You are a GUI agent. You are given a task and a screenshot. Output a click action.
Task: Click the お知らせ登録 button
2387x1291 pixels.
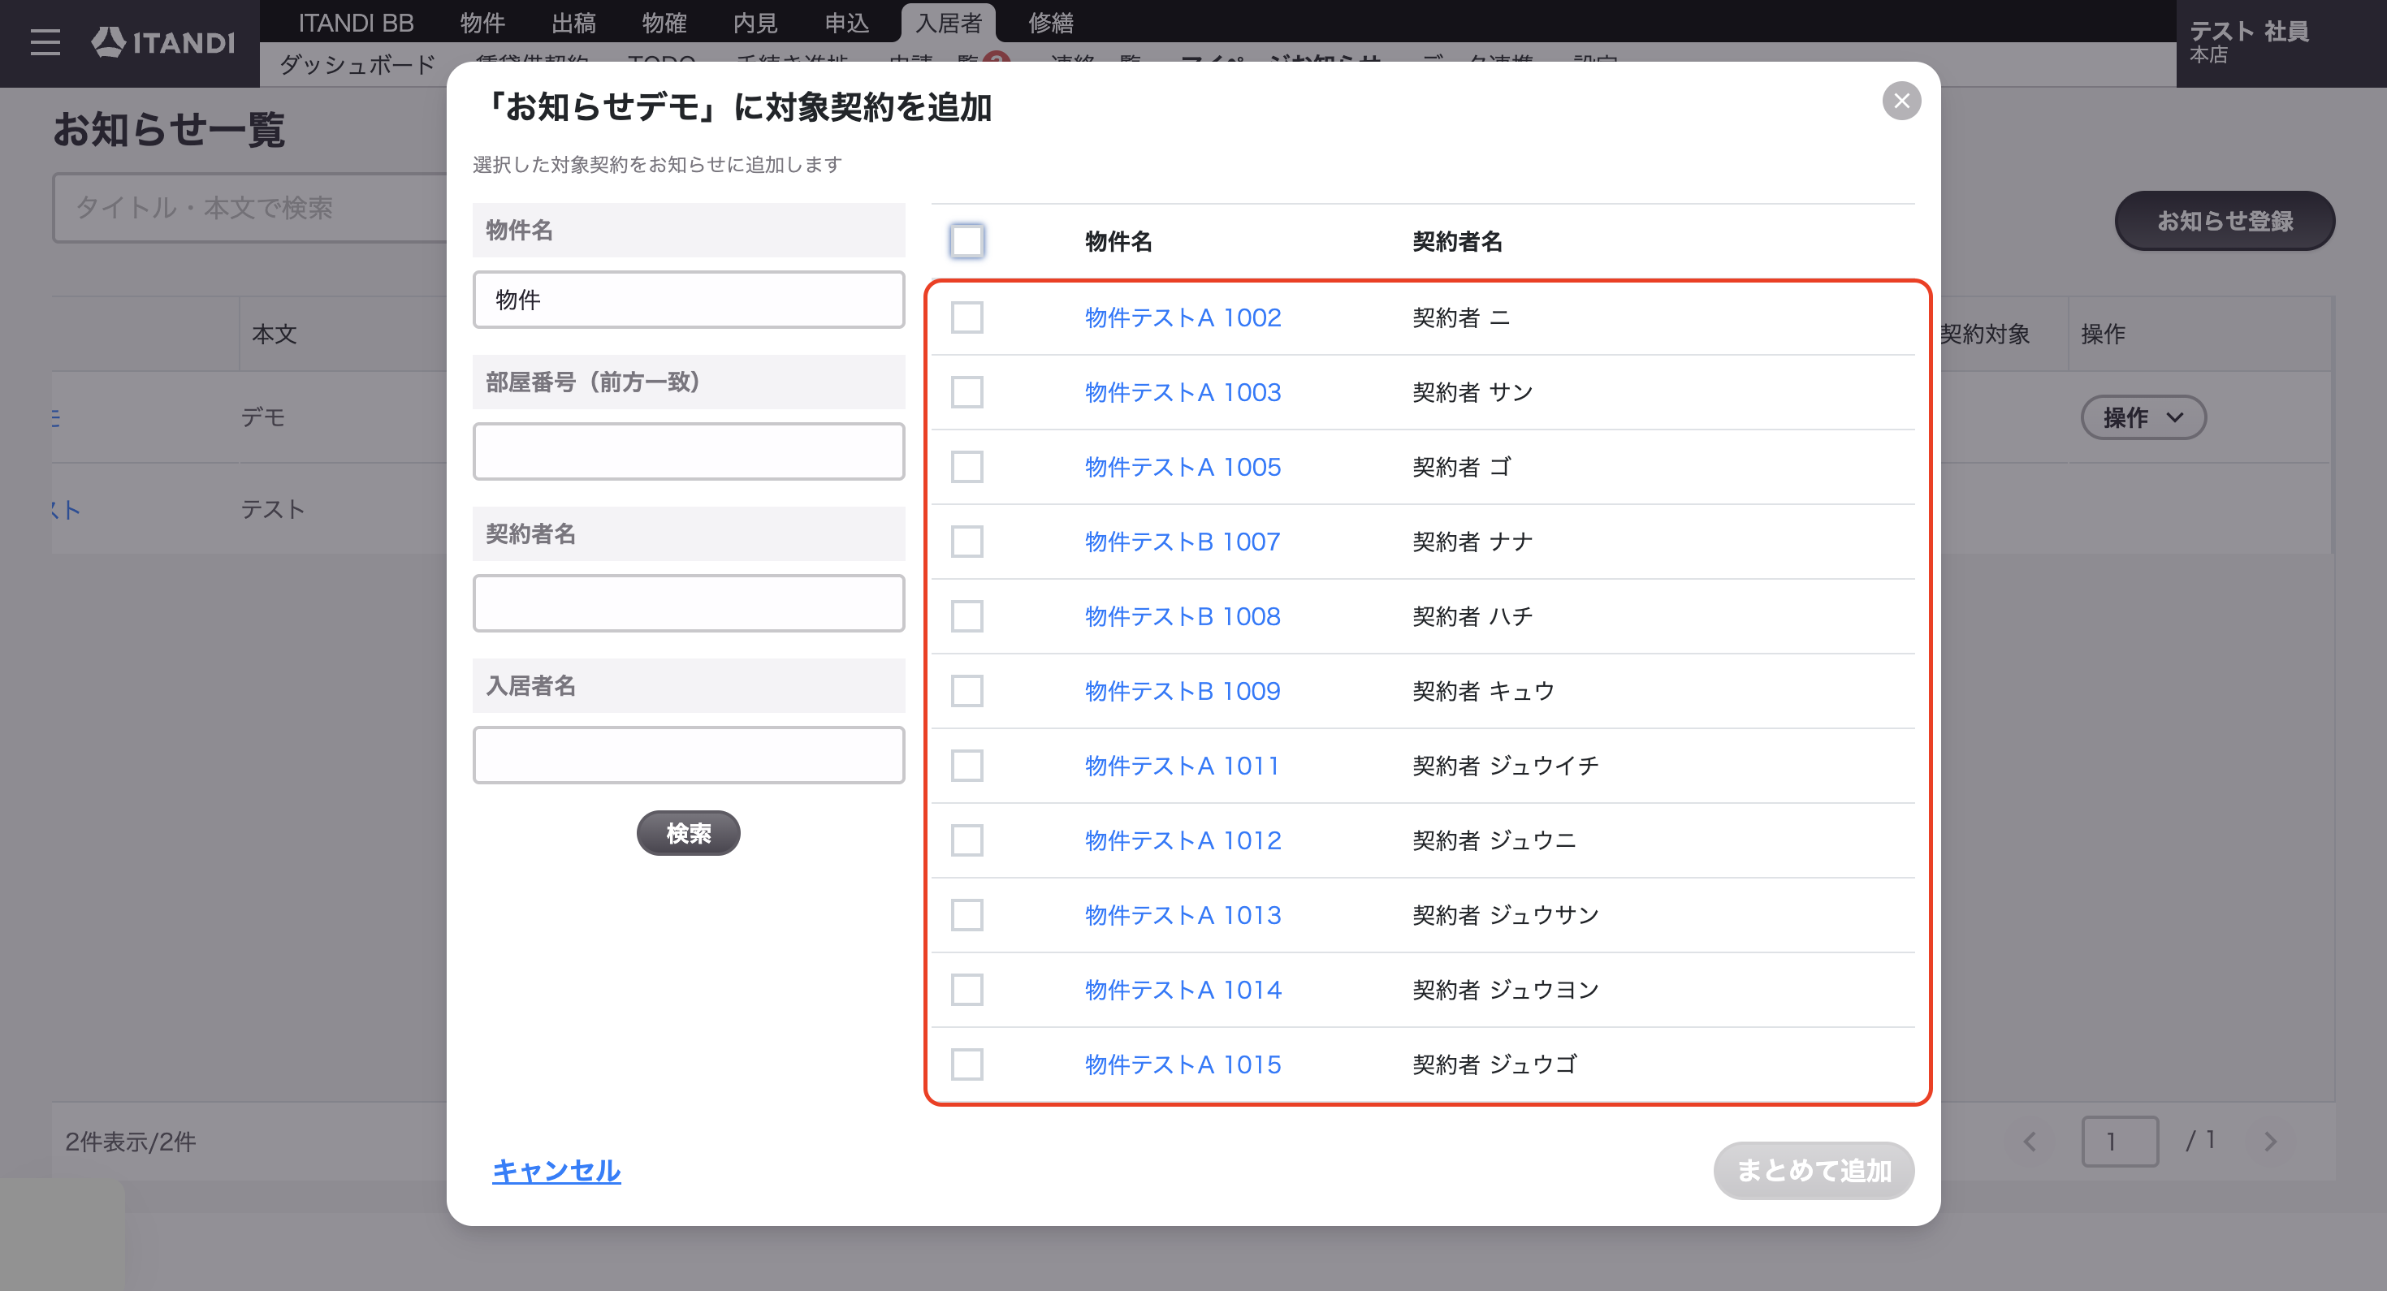pos(2224,222)
